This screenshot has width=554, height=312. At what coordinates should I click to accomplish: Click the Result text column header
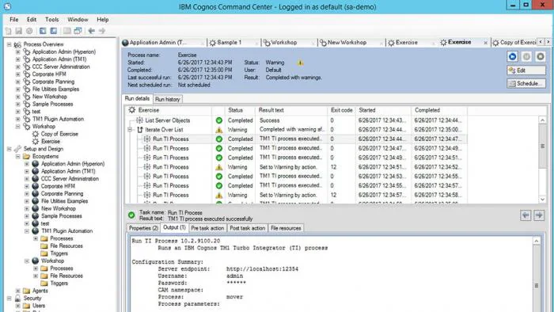pyautogui.click(x=292, y=110)
